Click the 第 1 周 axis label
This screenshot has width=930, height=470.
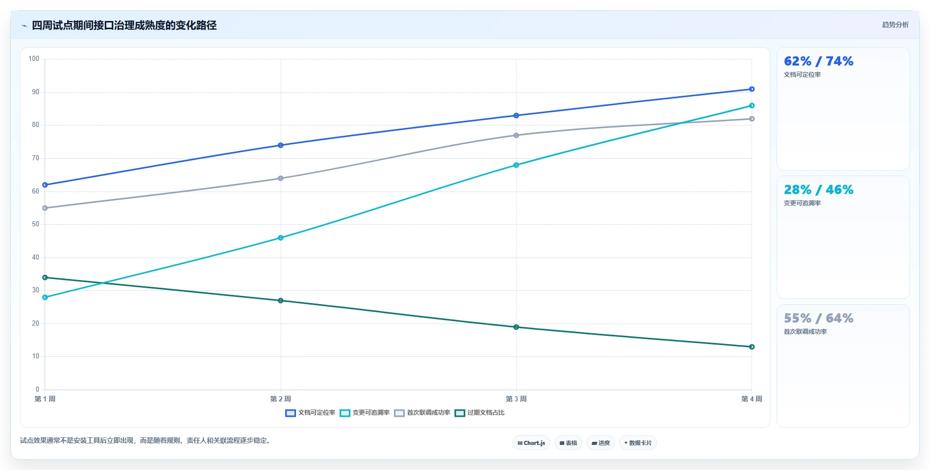click(45, 399)
